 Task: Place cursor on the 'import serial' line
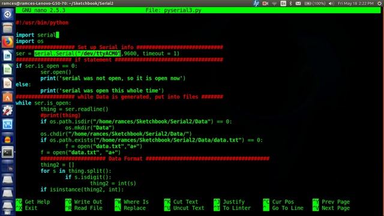(x=36, y=35)
